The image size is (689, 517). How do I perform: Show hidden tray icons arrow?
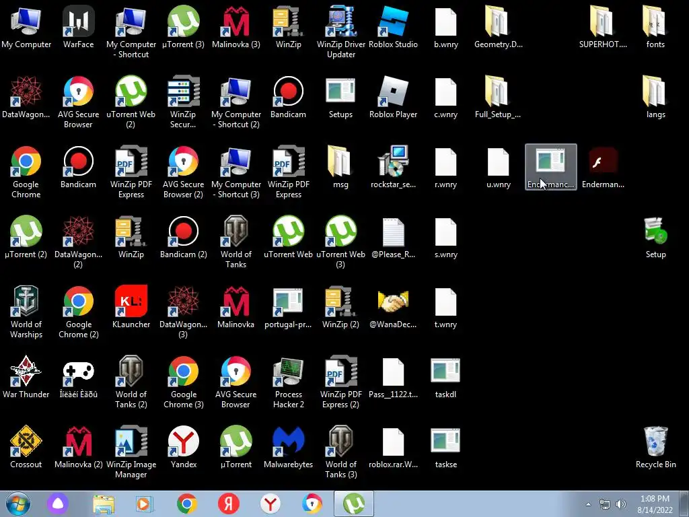(588, 504)
